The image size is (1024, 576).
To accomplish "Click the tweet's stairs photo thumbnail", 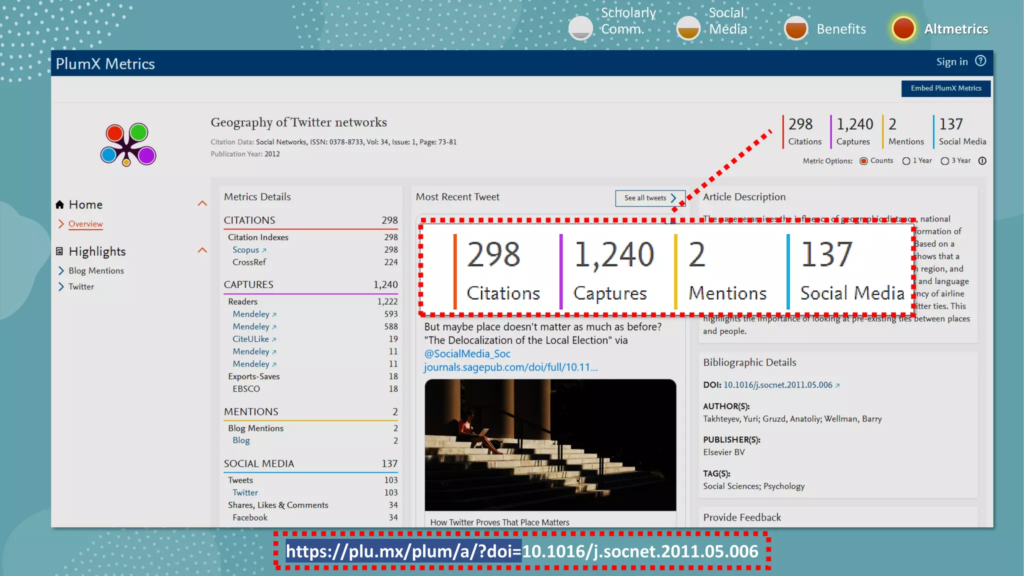I will tap(550, 445).
